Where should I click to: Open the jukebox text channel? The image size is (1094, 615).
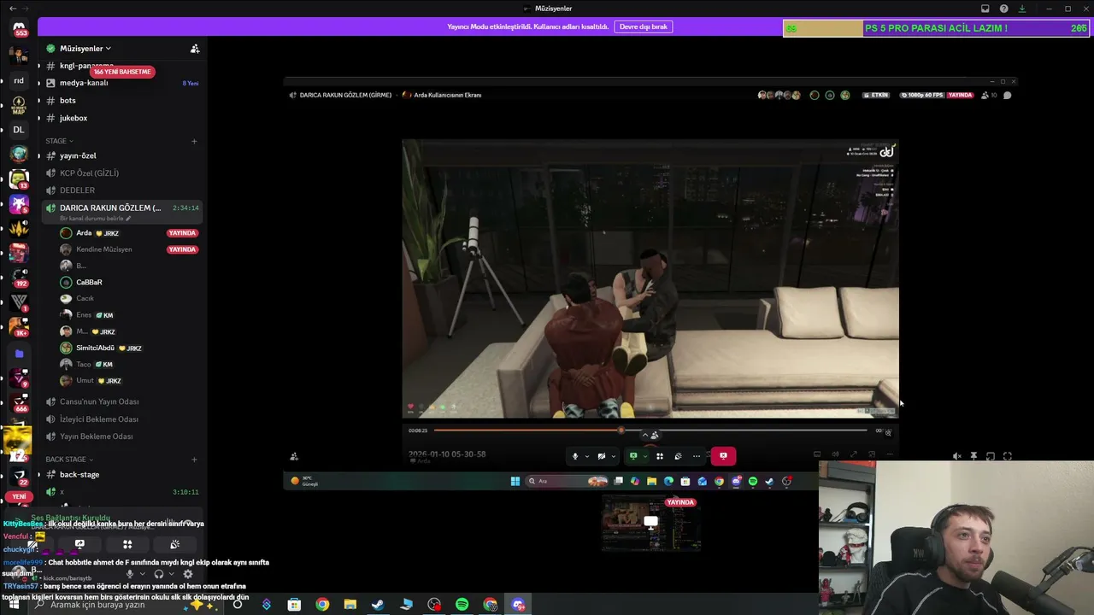[74, 118]
